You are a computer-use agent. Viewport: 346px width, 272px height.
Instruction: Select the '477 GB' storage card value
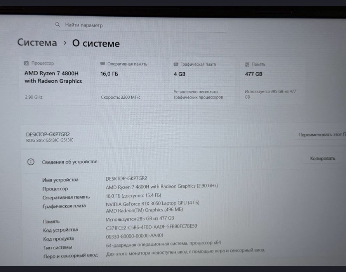pyautogui.click(x=254, y=74)
